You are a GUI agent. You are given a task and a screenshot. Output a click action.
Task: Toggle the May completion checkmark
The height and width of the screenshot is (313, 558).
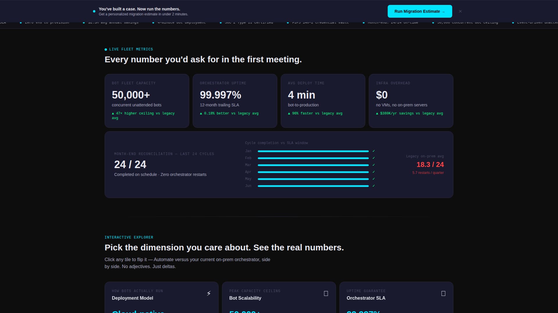click(374, 179)
